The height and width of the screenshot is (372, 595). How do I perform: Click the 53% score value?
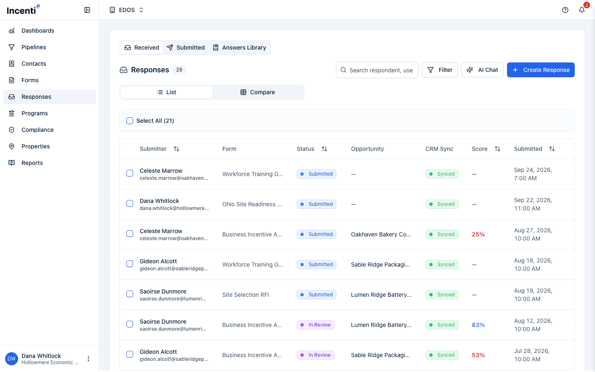coord(478,355)
